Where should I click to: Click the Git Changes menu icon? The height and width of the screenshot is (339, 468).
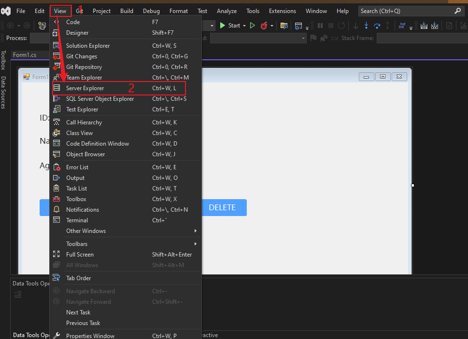[x=57, y=56]
